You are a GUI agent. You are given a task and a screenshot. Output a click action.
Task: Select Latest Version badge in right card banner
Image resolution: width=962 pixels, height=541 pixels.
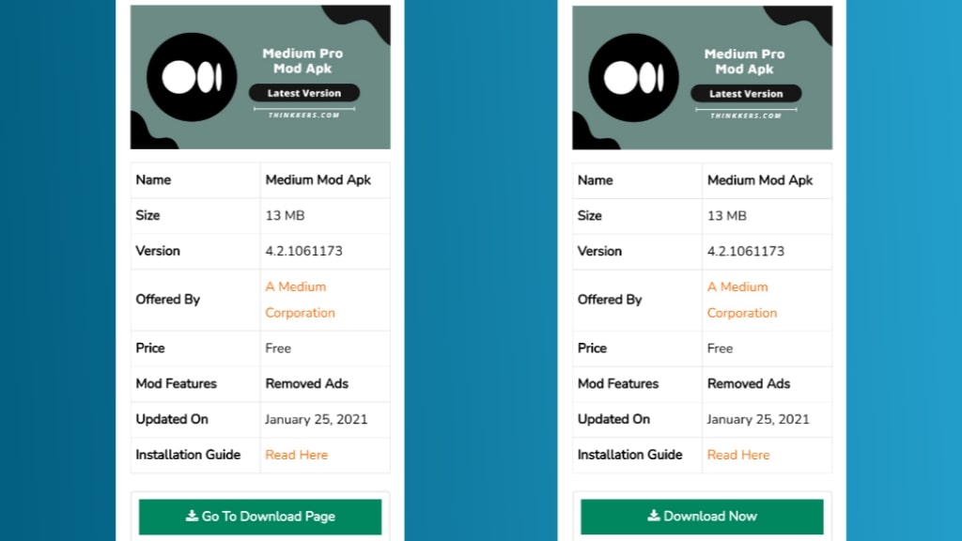click(x=745, y=93)
